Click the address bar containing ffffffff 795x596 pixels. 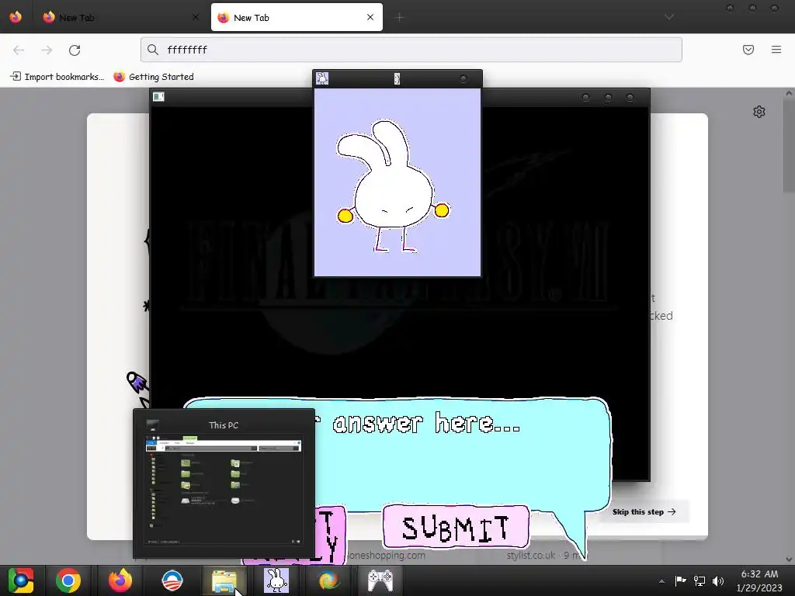(x=411, y=50)
